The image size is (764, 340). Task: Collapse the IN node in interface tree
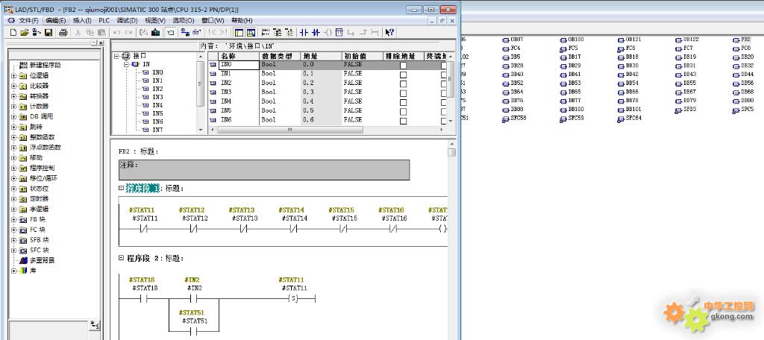126,64
